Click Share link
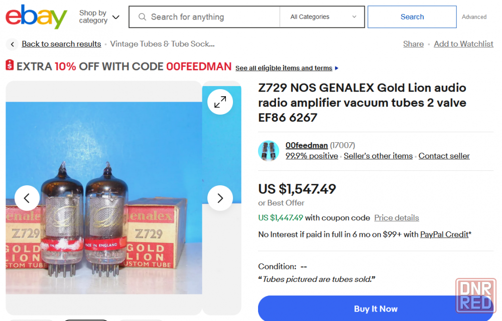The height and width of the screenshot is (321, 502). [413, 44]
